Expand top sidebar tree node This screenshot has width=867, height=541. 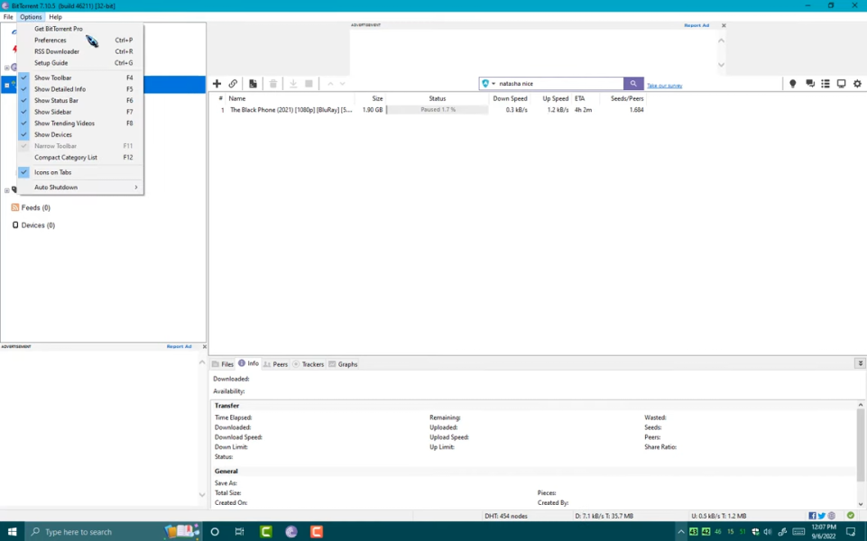[6, 68]
